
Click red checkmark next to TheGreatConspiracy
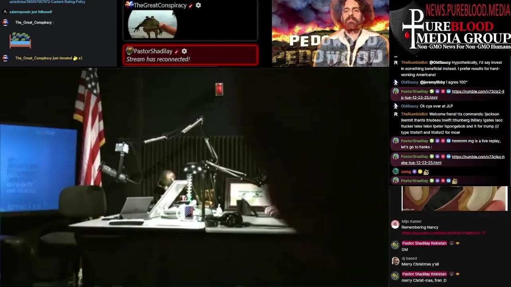(x=190, y=6)
